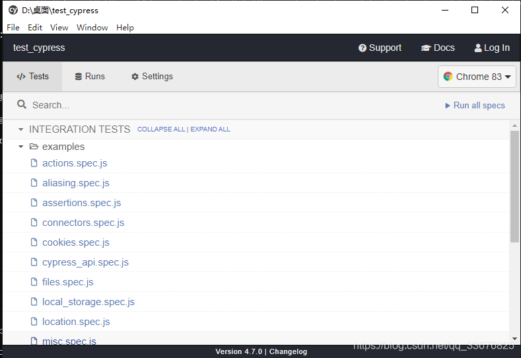Viewport: 521px width, 358px height.
Task: Open the Changelog link in footer
Action: pos(288,351)
